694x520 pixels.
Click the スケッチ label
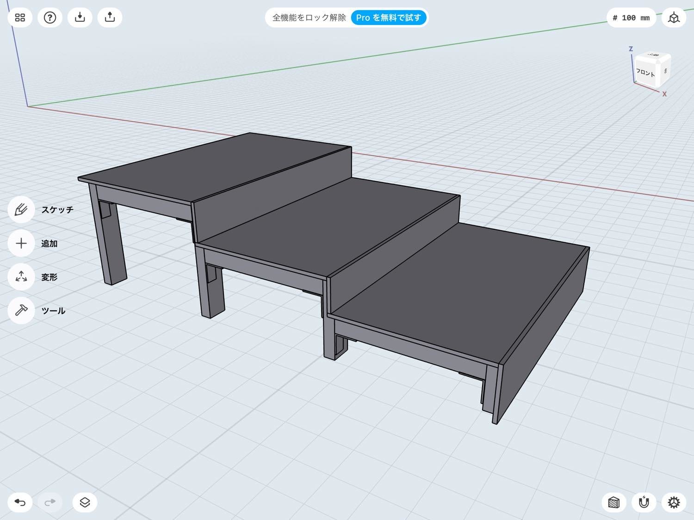57,209
